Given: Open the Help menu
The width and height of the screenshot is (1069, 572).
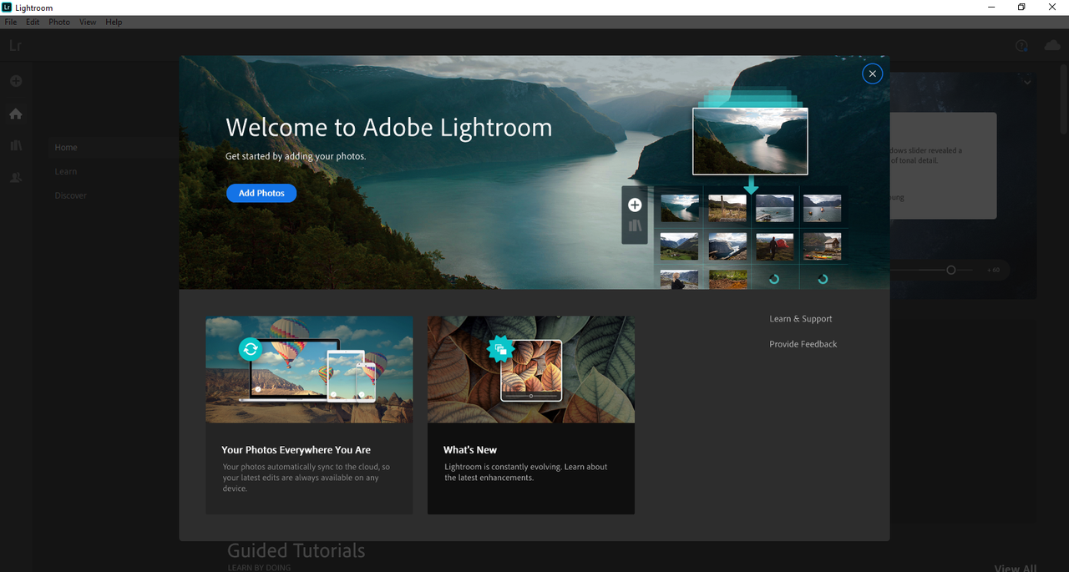Looking at the screenshot, I should [114, 23].
